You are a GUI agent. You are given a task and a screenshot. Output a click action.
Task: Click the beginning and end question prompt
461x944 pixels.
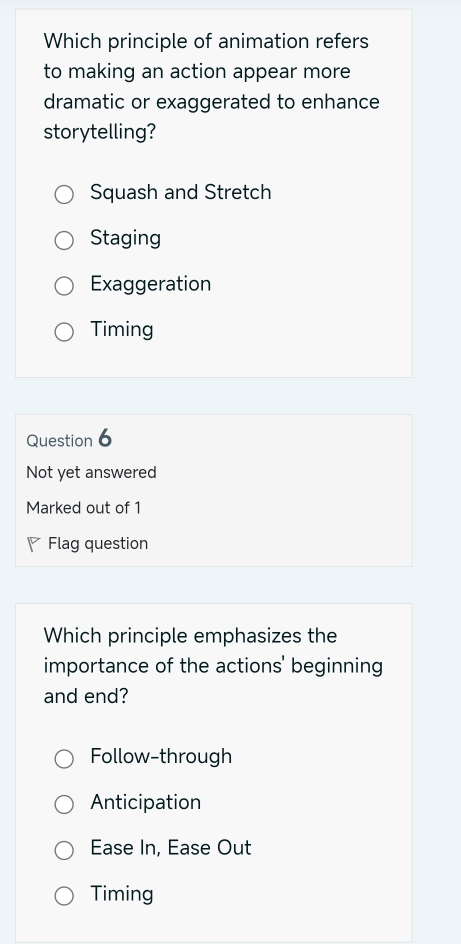click(212, 665)
